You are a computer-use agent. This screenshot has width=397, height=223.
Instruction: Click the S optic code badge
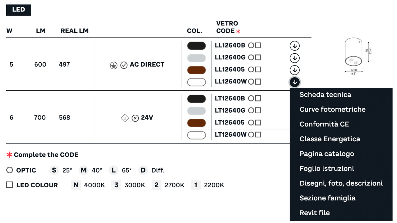click(x=54, y=170)
